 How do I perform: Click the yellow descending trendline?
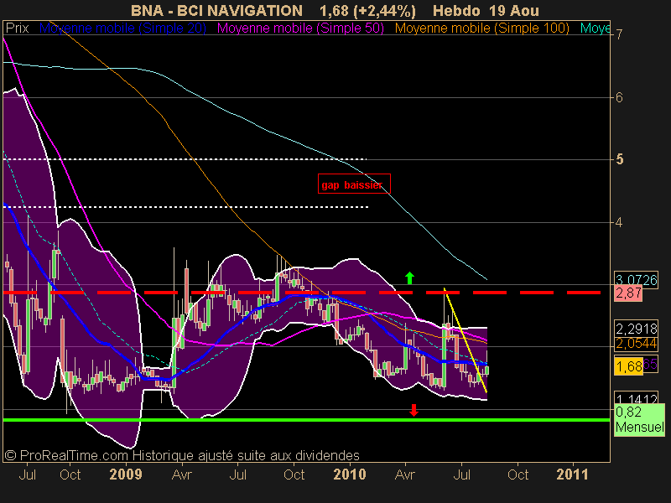466,340
